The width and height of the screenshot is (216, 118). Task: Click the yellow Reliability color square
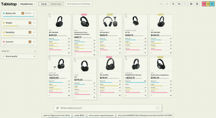pyautogui.click(x=4, y=32)
